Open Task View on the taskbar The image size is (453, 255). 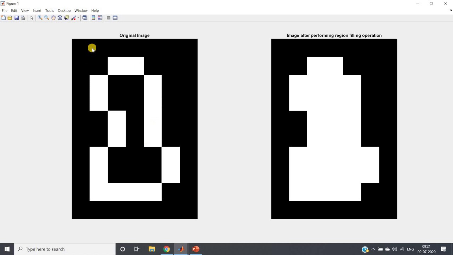click(x=137, y=249)
